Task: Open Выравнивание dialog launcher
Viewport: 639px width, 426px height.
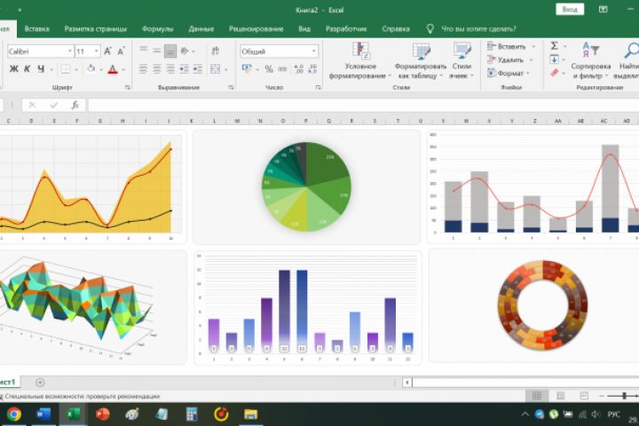Action: tap(231, 87)
